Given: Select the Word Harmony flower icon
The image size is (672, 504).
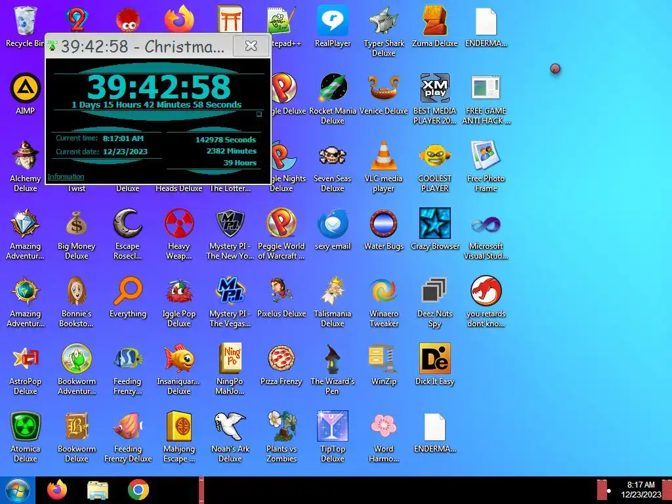Looking at the screenshot, I should [383, 426].
